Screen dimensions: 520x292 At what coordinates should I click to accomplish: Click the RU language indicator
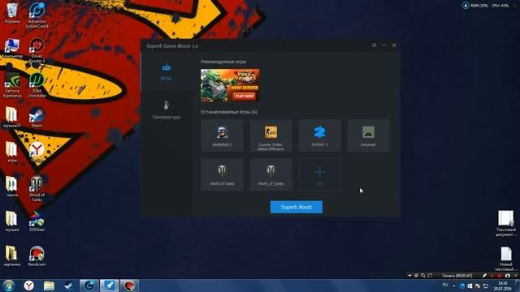(445, 285)
